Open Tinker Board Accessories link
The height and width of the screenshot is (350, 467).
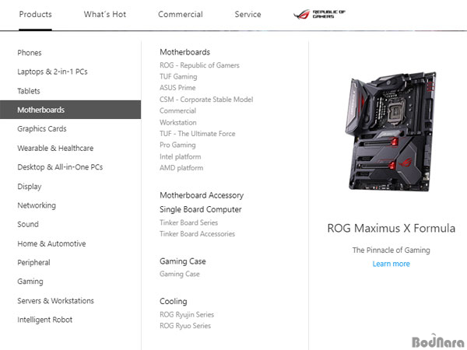point(198,234)
